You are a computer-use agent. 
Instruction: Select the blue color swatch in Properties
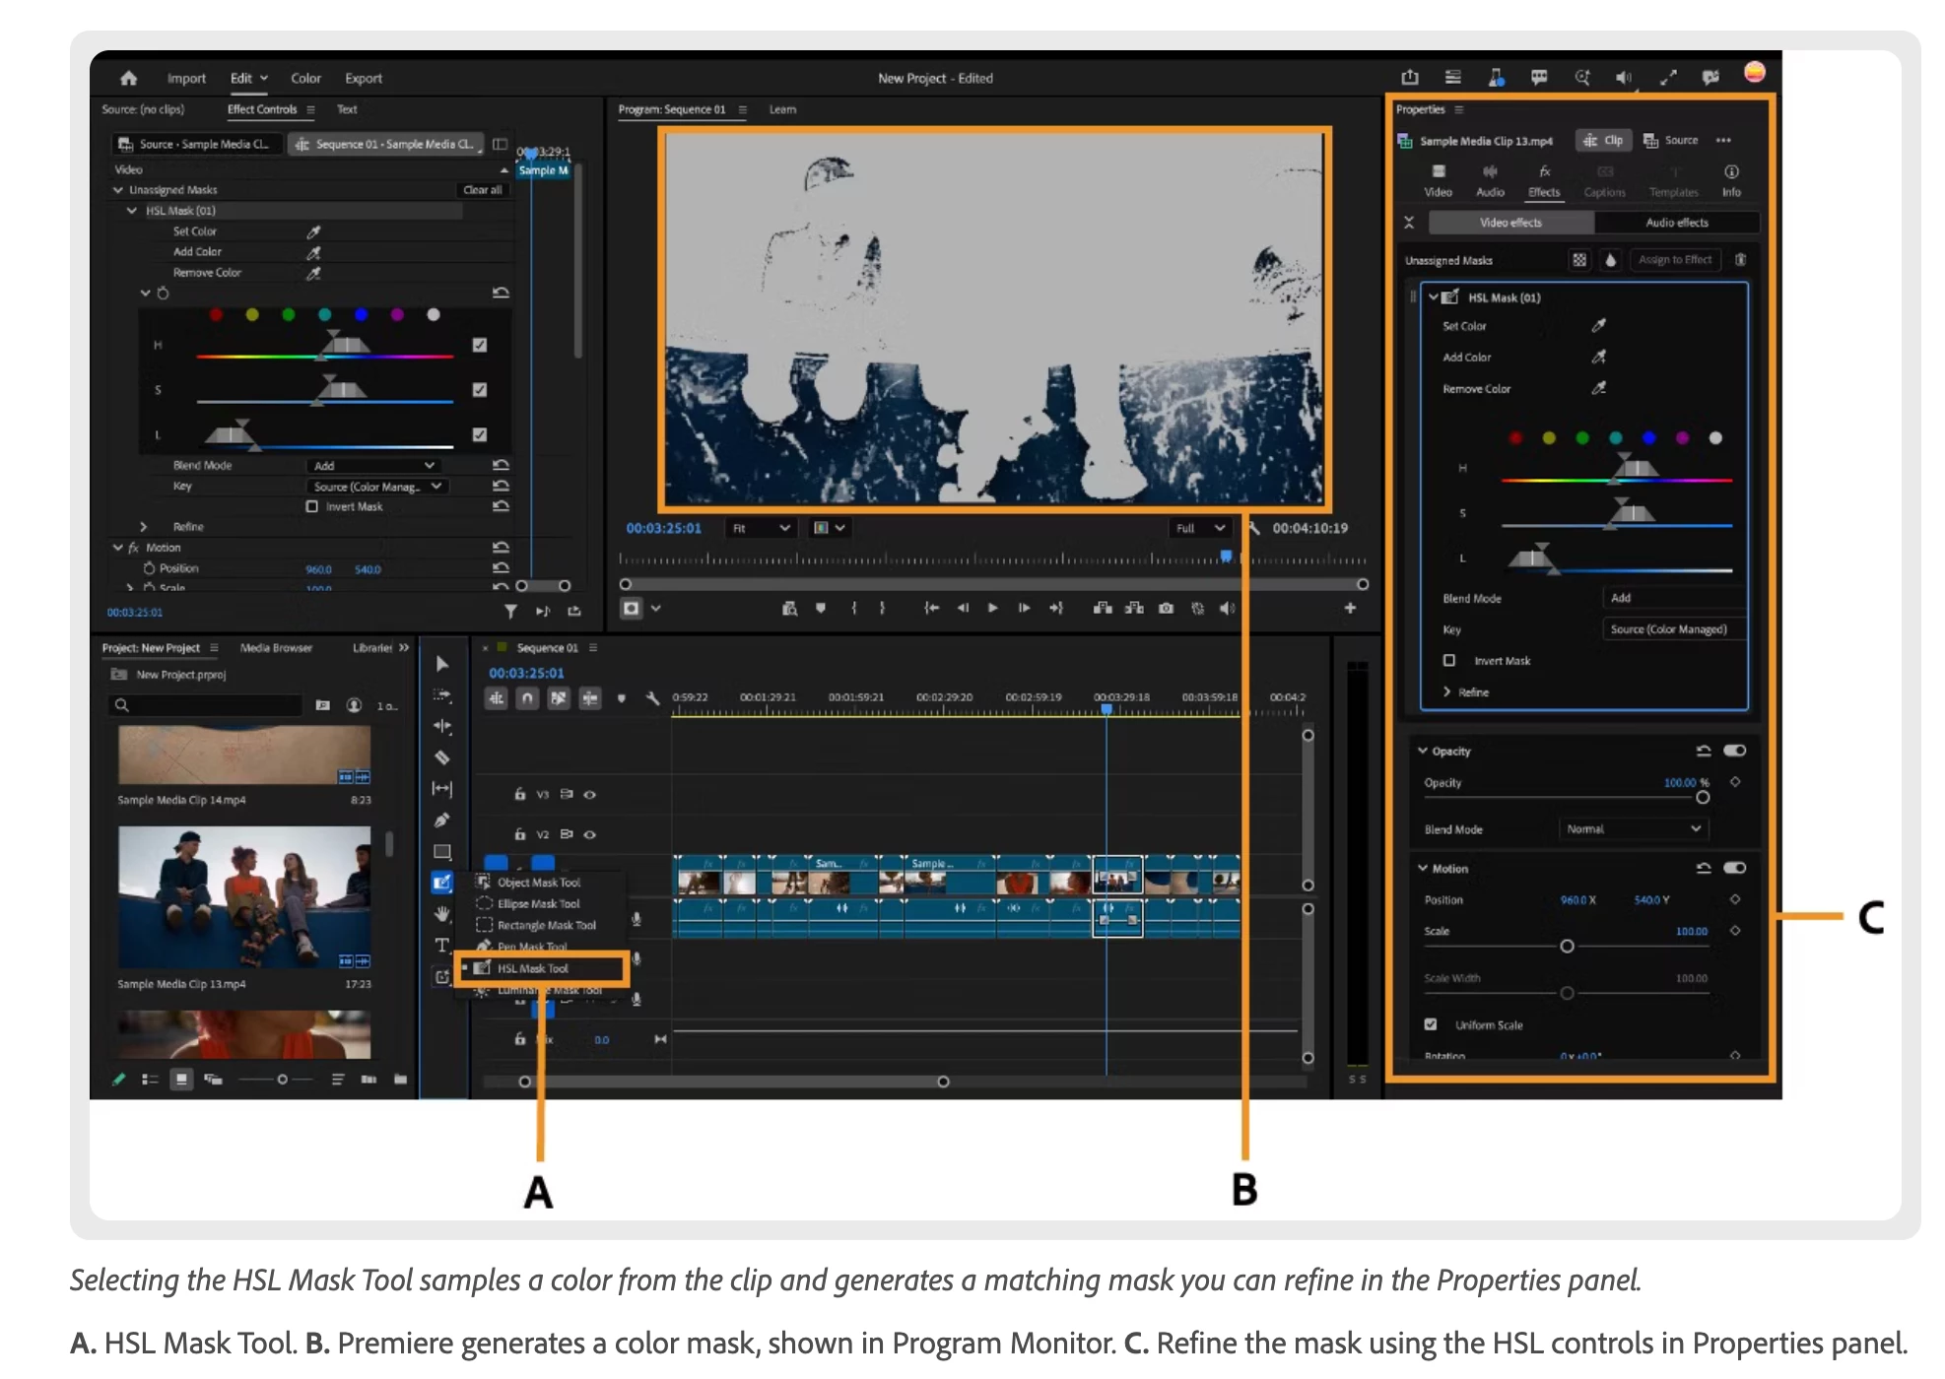click(x=1648, y=437)
